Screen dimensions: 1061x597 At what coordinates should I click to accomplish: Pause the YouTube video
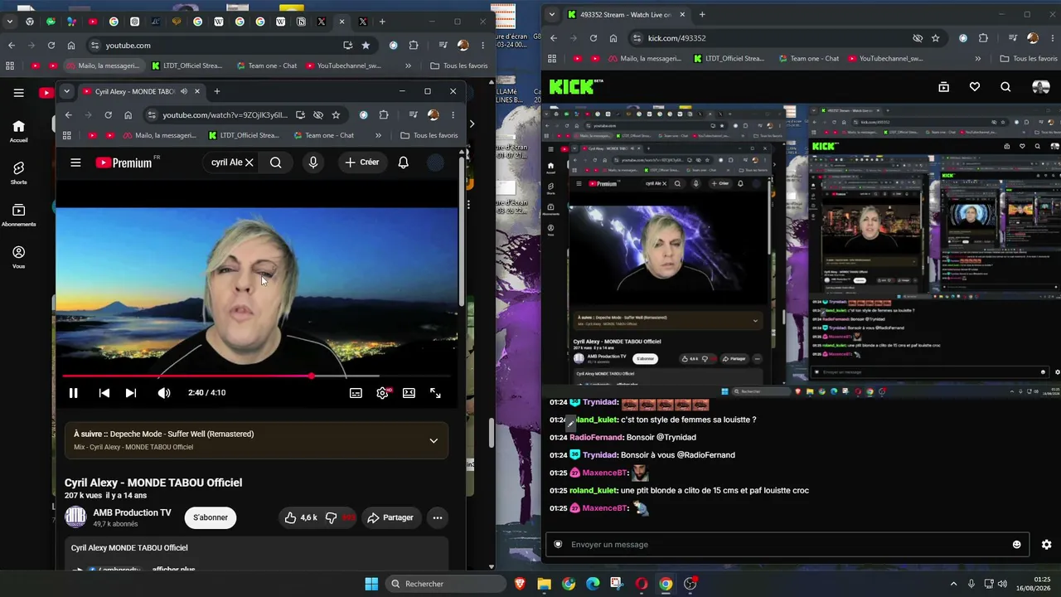73,393
